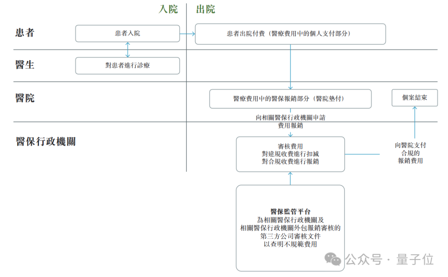Click the 醫保監管平台 platform box
The image size is (448, 277).
tap(290, 228)
